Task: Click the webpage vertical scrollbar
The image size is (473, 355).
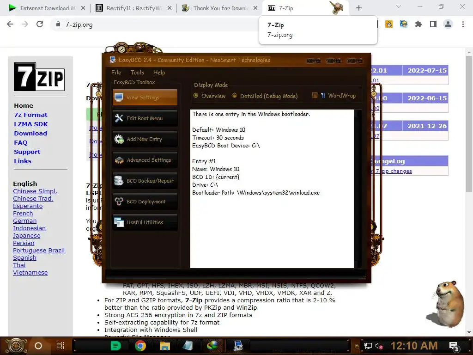Action: tap(469, 124)
